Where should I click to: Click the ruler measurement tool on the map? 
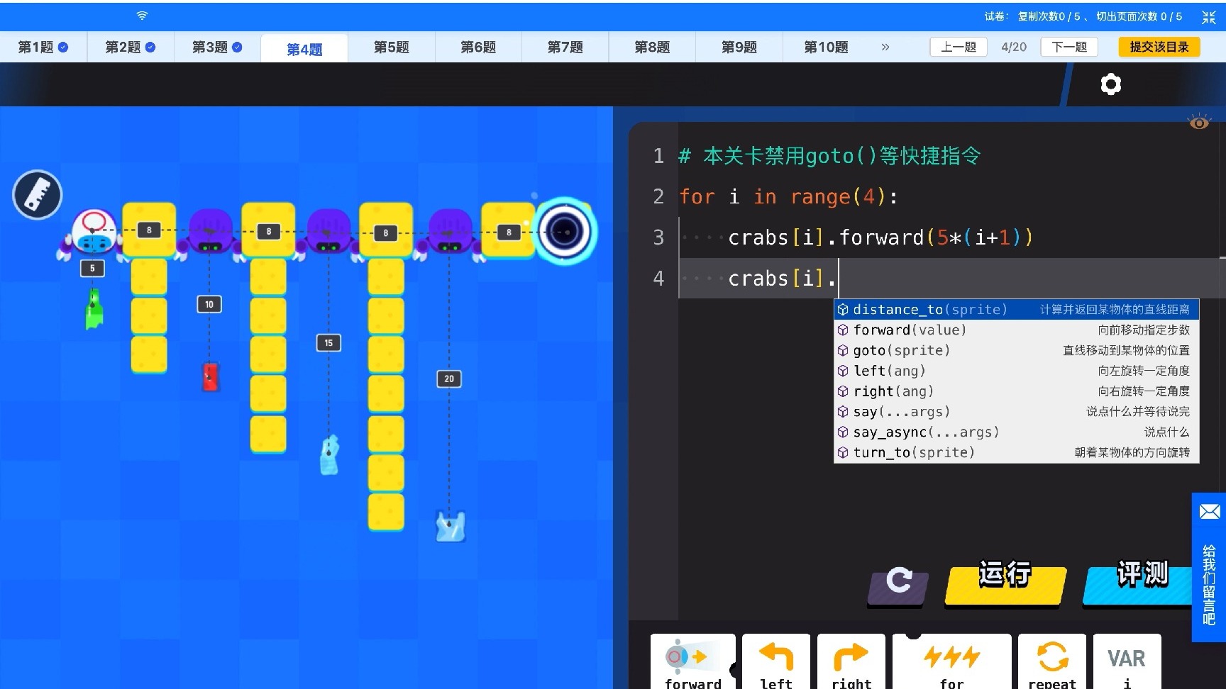click(x=37, y=194)
